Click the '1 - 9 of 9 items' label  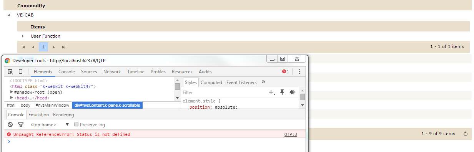pyautogui.click(x=438, y=134)
